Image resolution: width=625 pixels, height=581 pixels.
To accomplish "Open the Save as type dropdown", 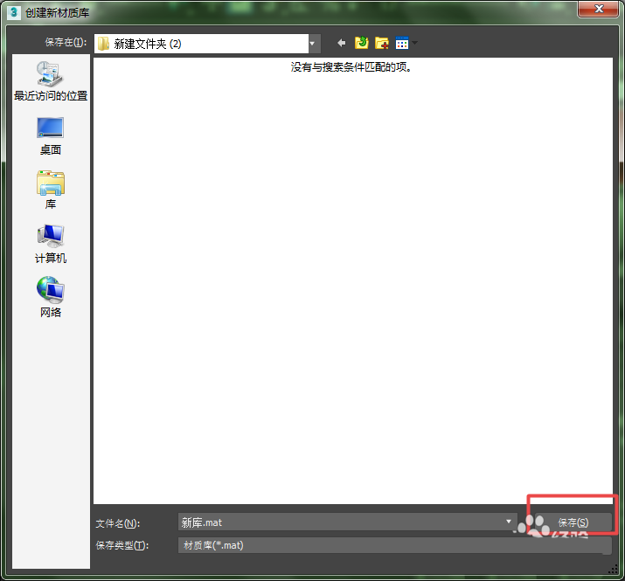I will click(394, 545).
